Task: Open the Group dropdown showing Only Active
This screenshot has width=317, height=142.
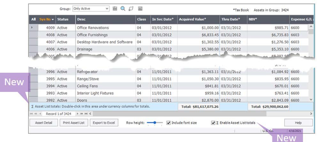Action: (91, 9)
